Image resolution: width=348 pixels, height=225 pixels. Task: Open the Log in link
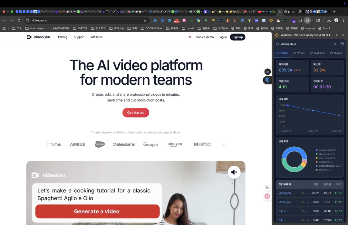coord(222,37)
